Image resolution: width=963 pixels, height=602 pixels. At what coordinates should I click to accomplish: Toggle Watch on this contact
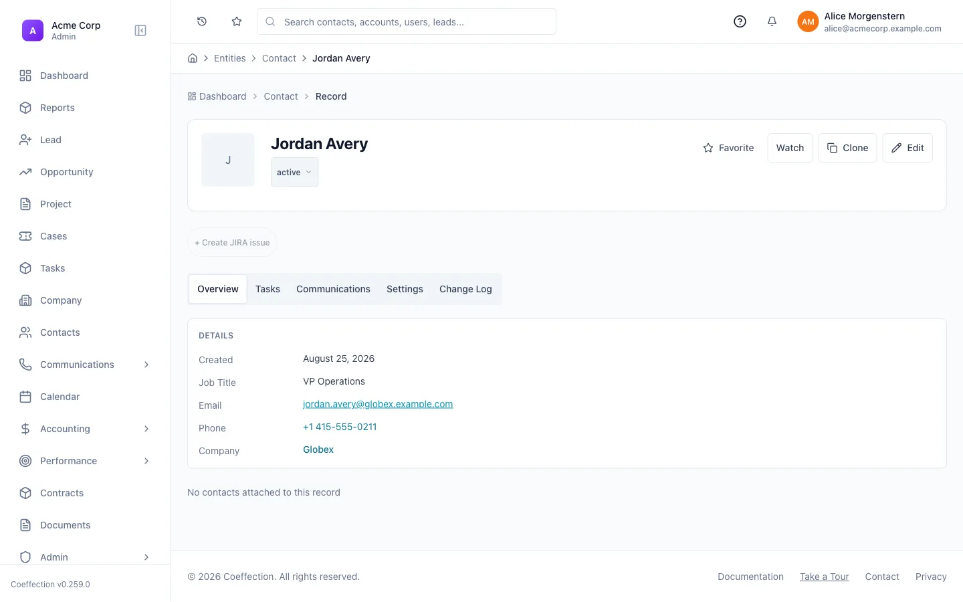790,148
